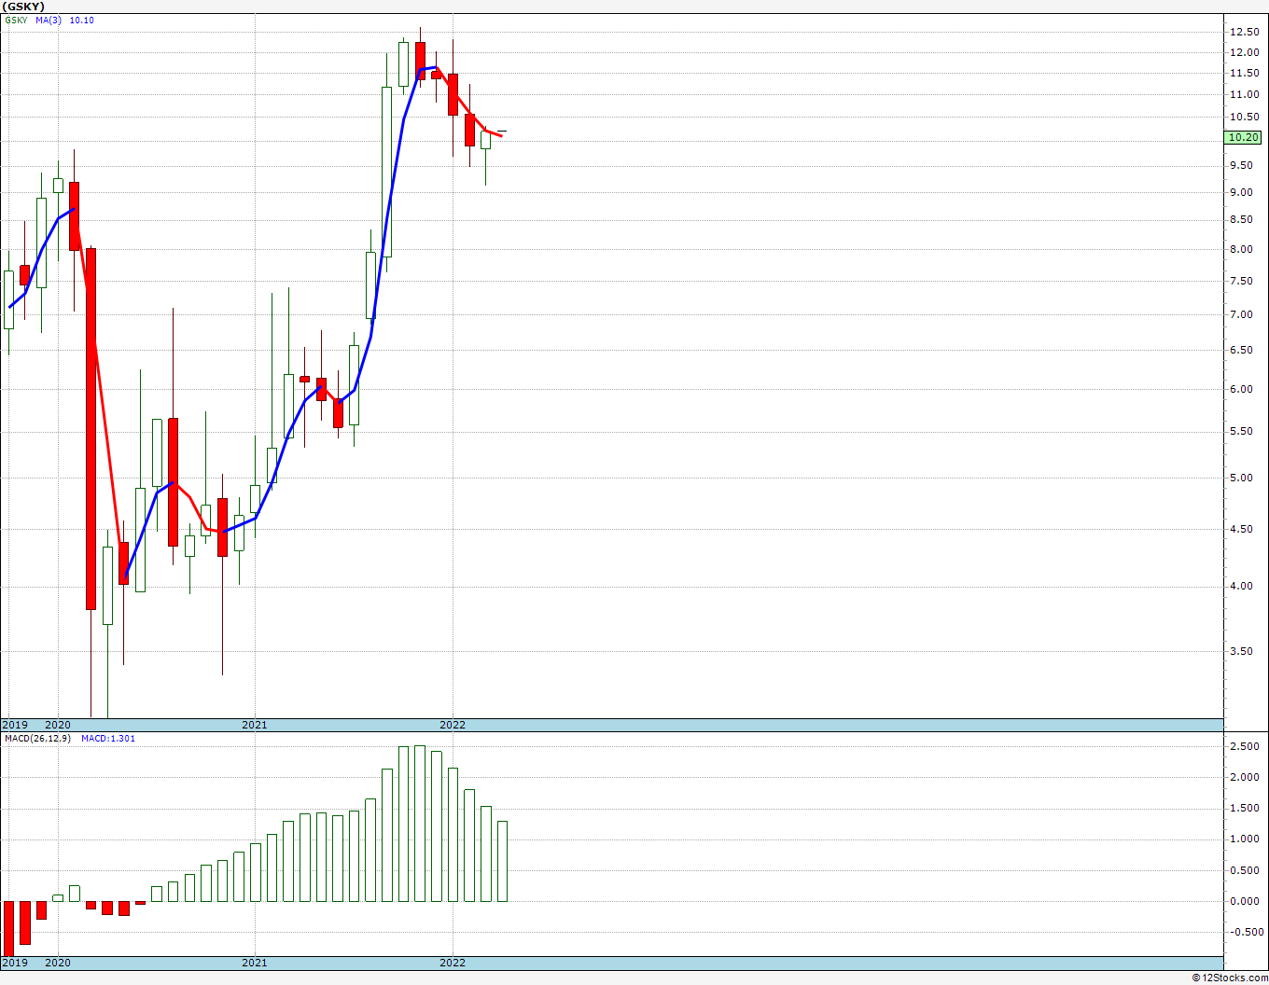Click the MA value 10.10 readout
Screen dimensions: 1269x985
click(x=82, y=21)
